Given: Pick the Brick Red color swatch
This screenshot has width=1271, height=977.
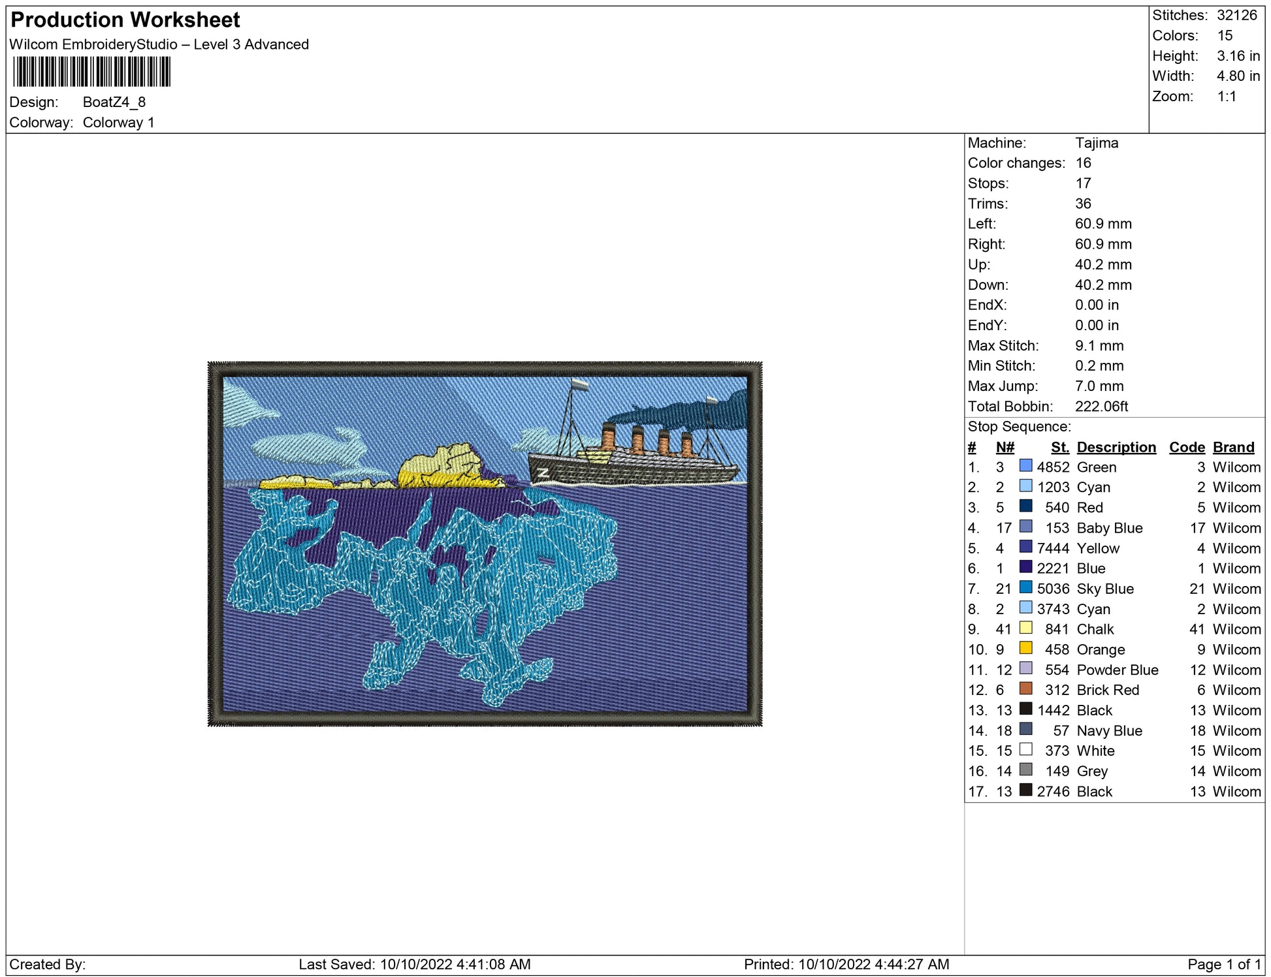Looking at the screenshot, I should click(x=1025, y=689).
